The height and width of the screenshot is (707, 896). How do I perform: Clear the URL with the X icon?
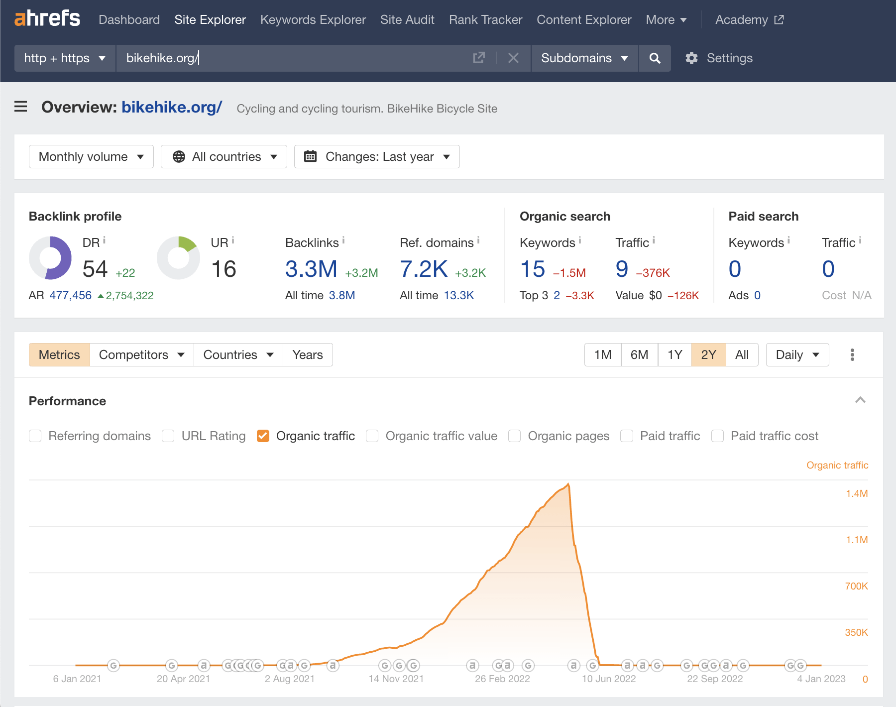[513, 58]
